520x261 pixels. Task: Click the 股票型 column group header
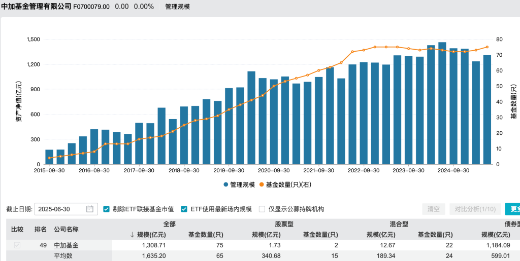(284, 223)
